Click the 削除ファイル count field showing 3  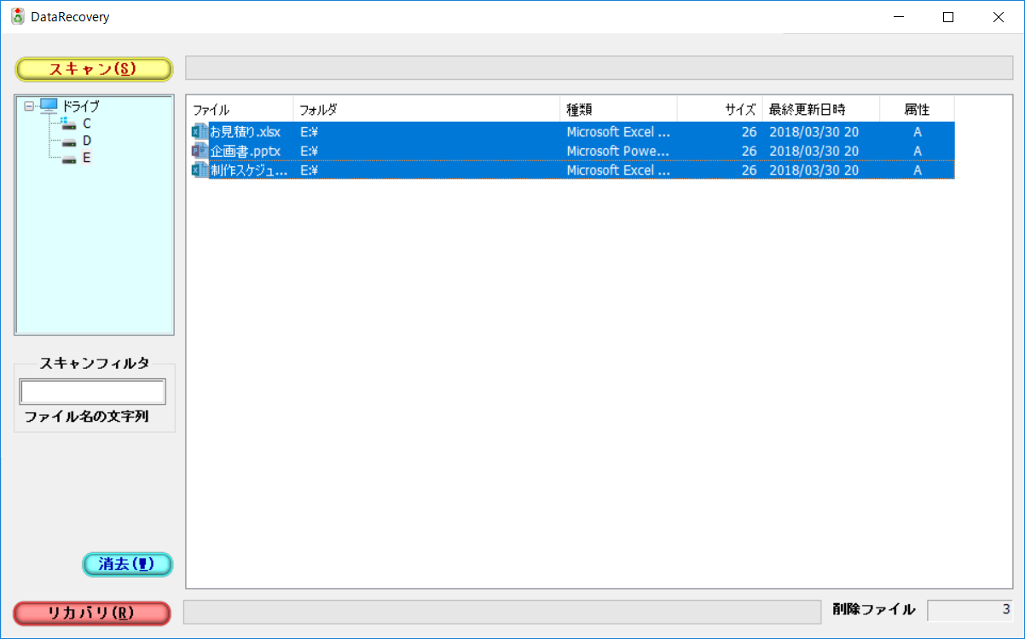[970, 610]
